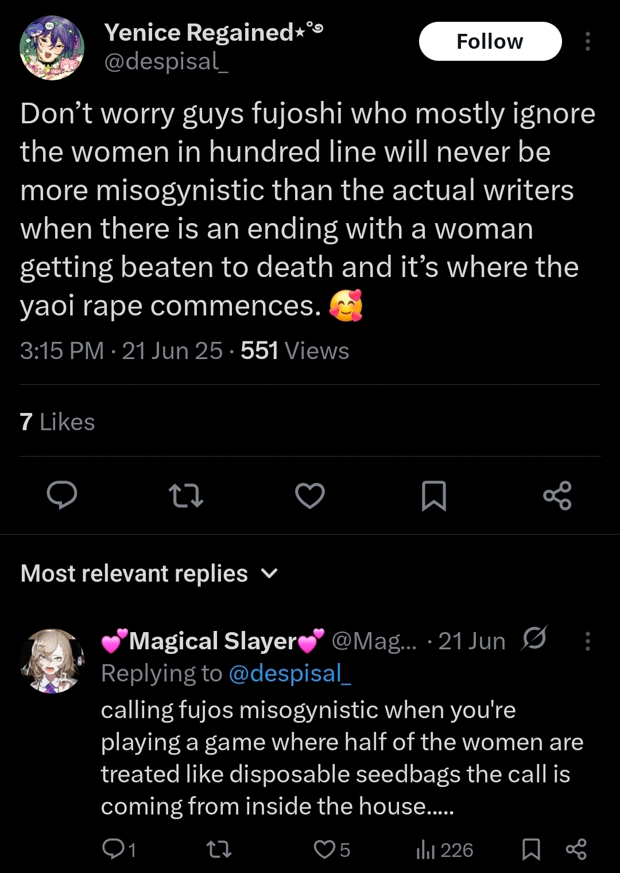Repost the main tweet
Image resolution: width=620 pixels, height=873 pixels.
coord(186,496)
